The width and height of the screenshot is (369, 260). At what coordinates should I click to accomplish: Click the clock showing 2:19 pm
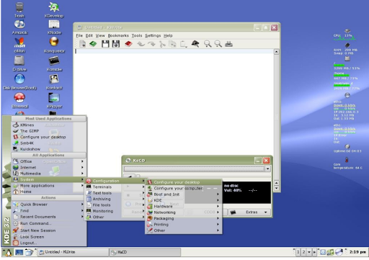point(357,252)
